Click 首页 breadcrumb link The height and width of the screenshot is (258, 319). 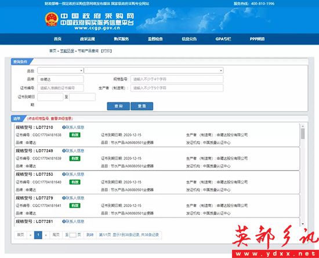coord(53,51)
